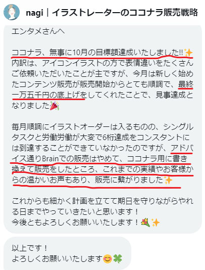Click the underlined イス通りBrainでの販売はやめて line
The width and height of the screenshot is (205, 270).
coord(67,159)
